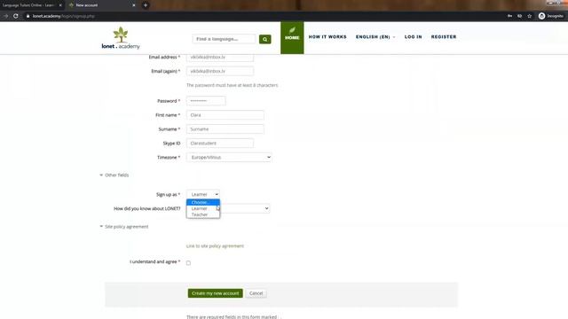Tick the I understand and agree checkbox
Screen dimensions: 568x319
pyautogui.click(x=188, y=263)
